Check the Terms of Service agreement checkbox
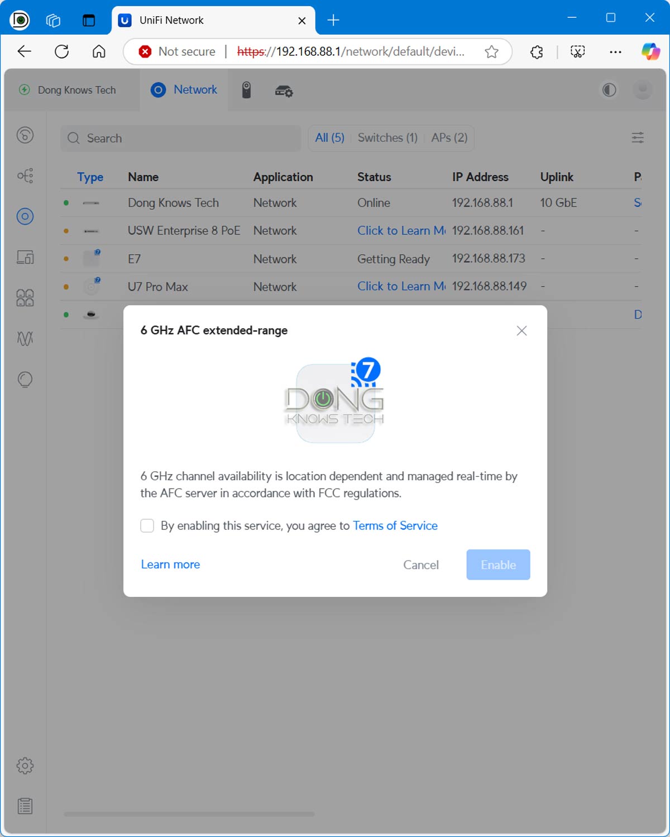 [x=147, y=526]
